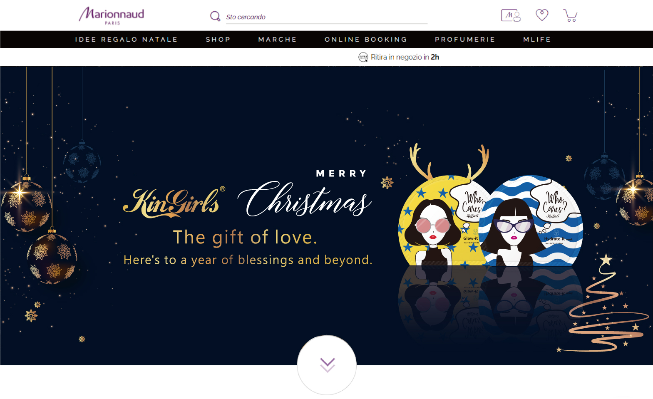Open the IDEE REGALO NATALE menu
Image resolution: width=653 pixels, height=399 pixels.
click(x=126, y=40)
